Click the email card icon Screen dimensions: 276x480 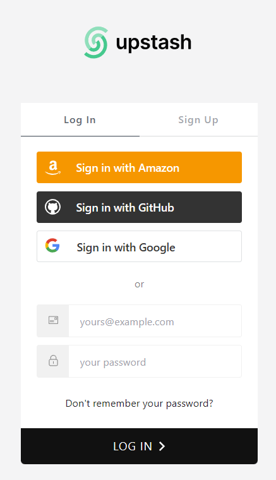pos(53,320)
